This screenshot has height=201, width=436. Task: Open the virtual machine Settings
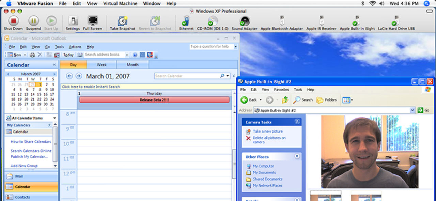point(73,21)
